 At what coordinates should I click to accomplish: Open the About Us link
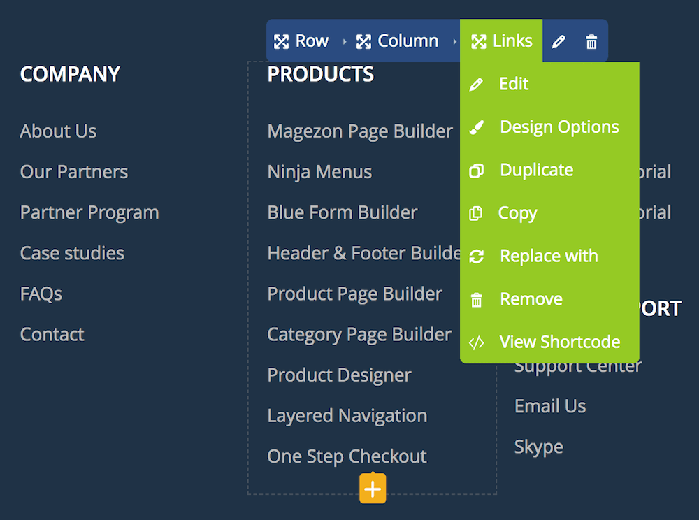[58, 131]
